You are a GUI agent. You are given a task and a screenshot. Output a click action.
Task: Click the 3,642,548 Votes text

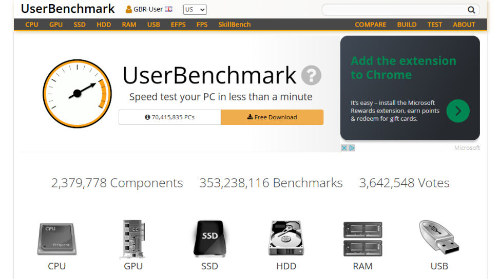(x=405, y=183)
